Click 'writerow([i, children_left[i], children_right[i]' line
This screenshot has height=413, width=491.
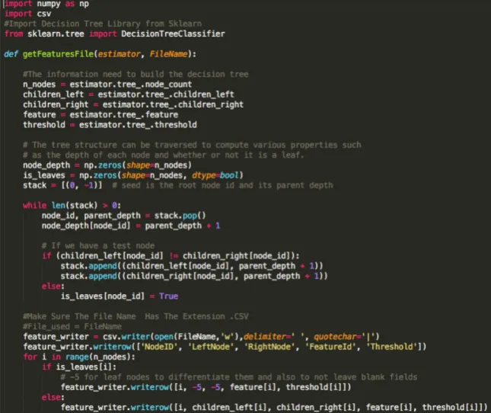[274, 408]
